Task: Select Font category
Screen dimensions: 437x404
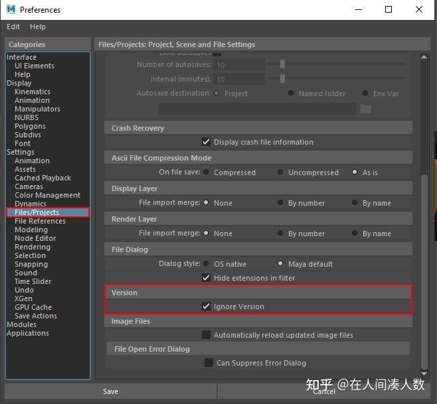Action: coord(23,143)
